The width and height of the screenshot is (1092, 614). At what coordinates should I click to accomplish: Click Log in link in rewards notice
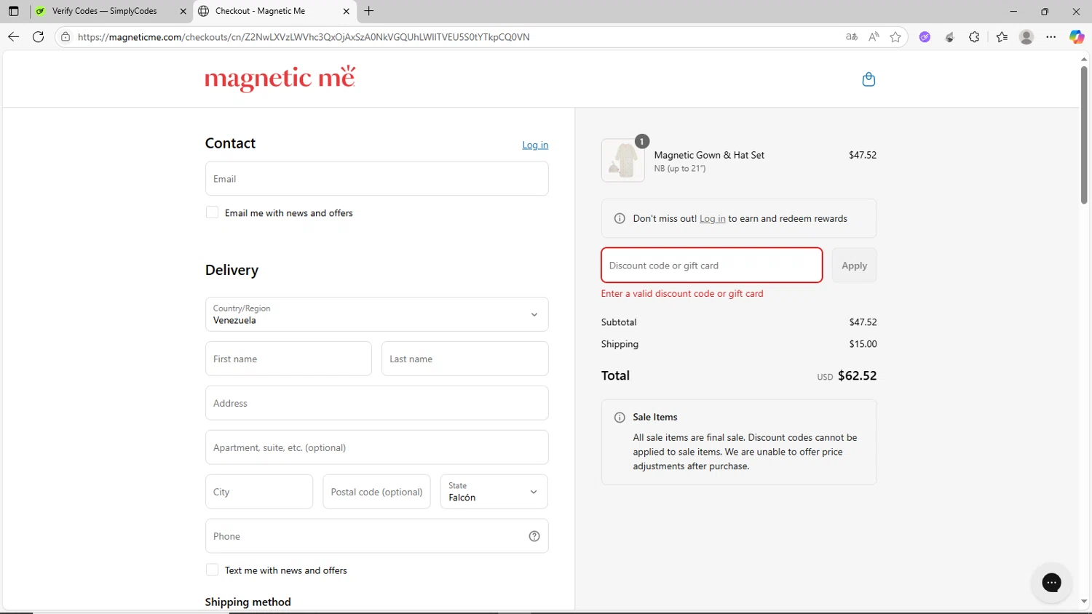[x=712, y=218]
